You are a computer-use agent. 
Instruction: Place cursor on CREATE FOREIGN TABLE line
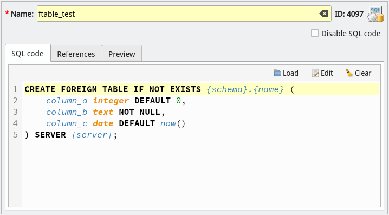tap(202, 89)
